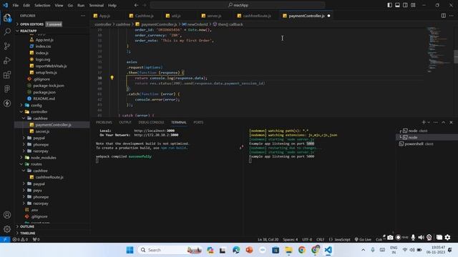Switch to server.js editor tab

[214, 16]
